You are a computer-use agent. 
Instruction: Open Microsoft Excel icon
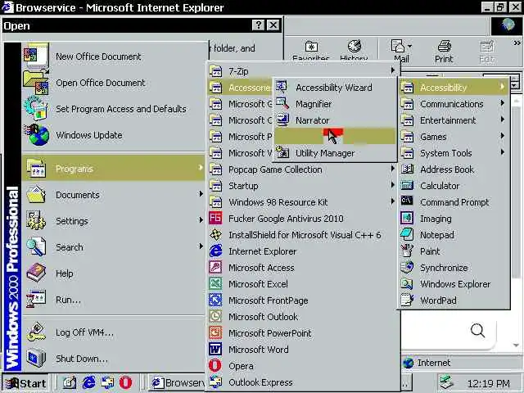(x=215, y=284)
